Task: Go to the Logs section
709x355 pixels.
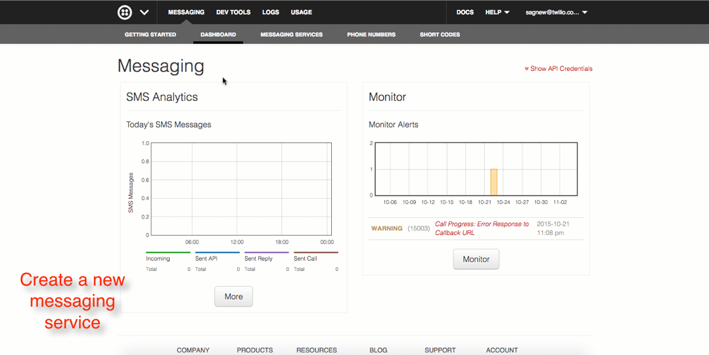Action: (x=271, y=12)
